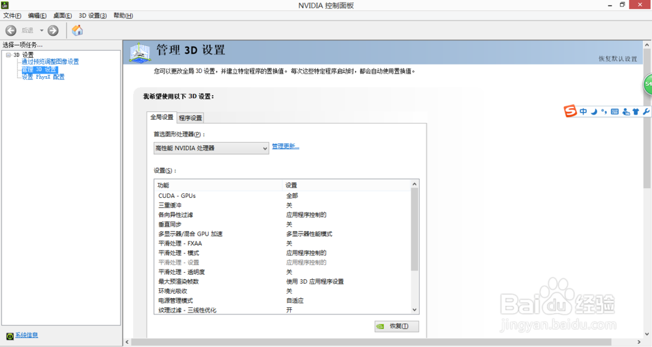Click the 恢复(T) button
The width and height of the screenshot is (652, 347).
pyautogui.click(x=396, y=326)
